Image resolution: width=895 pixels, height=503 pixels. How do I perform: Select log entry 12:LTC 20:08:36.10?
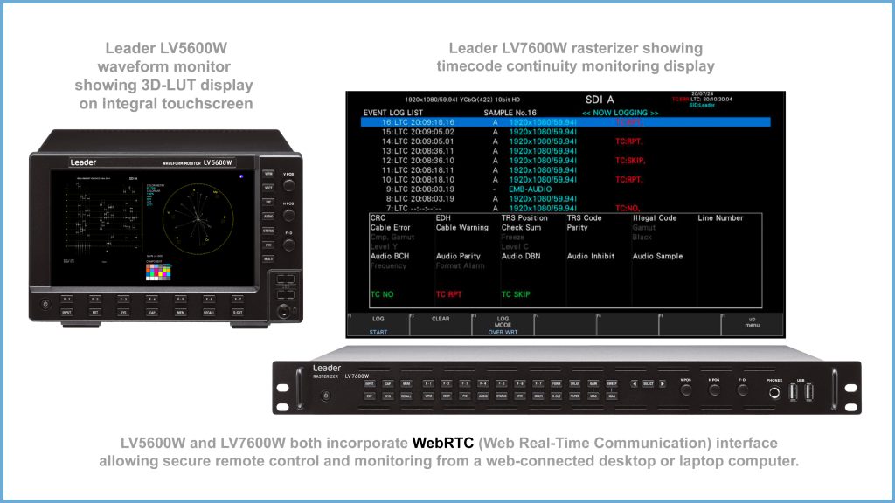pyautogui.click(x=512, y=161)
